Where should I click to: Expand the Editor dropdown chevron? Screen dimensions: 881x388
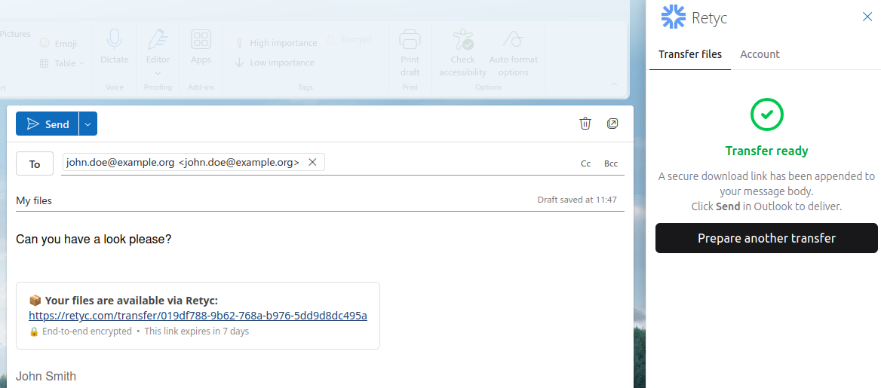(x=158, y=73)
